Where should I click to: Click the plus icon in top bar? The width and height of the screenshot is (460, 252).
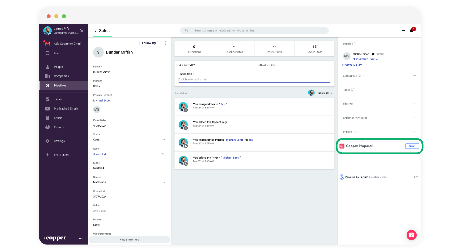tap(403, 31)
